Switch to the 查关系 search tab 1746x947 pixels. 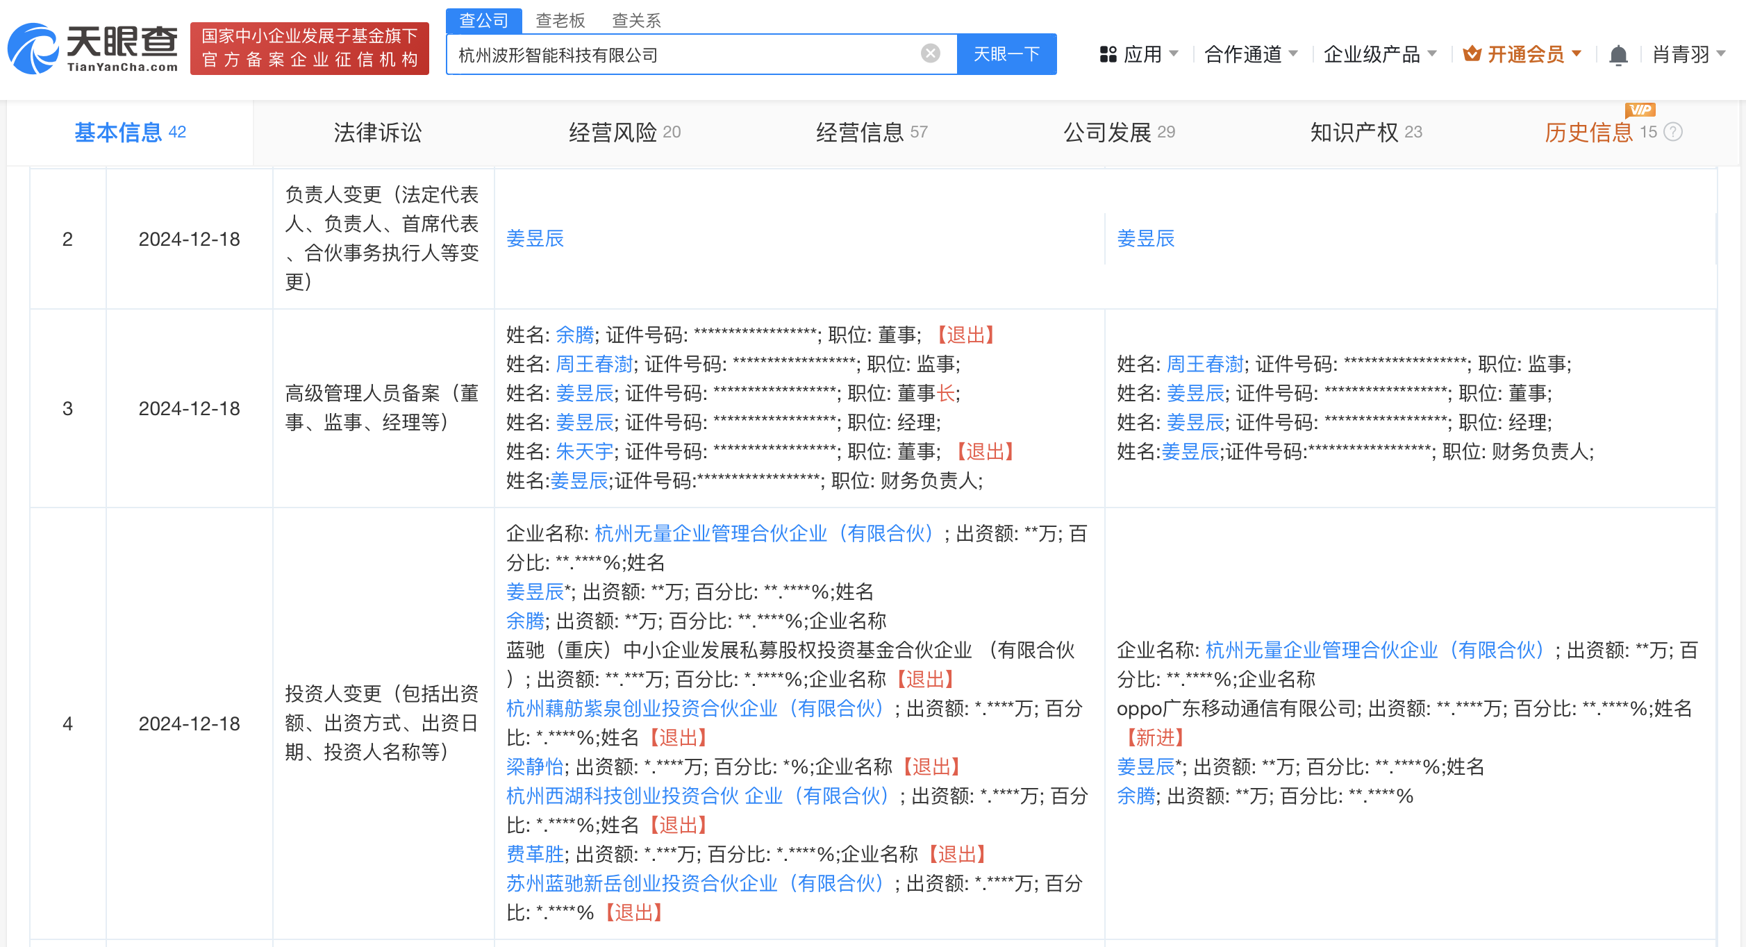pos(635,21)
